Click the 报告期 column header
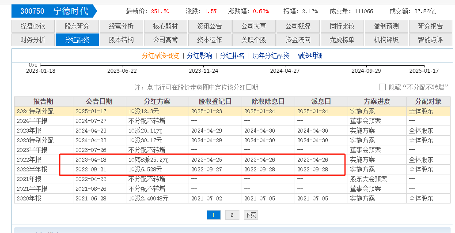The width and height of the screenshot is (455, 233). [44, 102]
